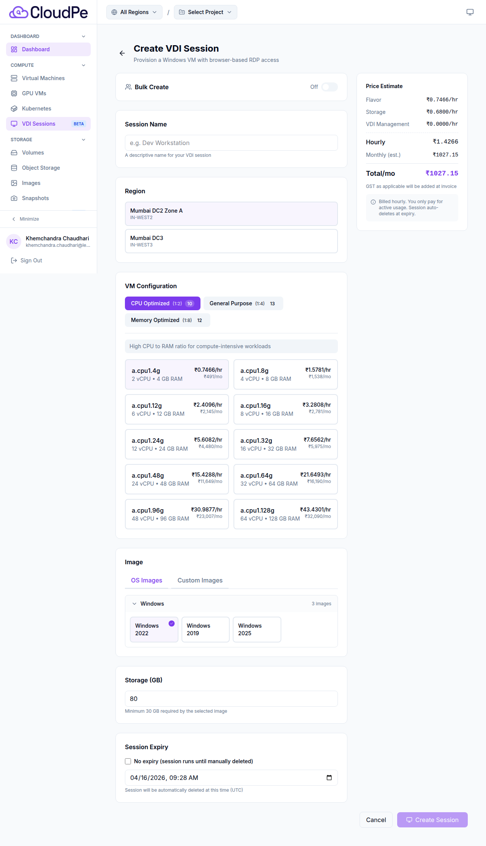Click the Bulk Create users icon
The image size is (486, 846).
128,87
